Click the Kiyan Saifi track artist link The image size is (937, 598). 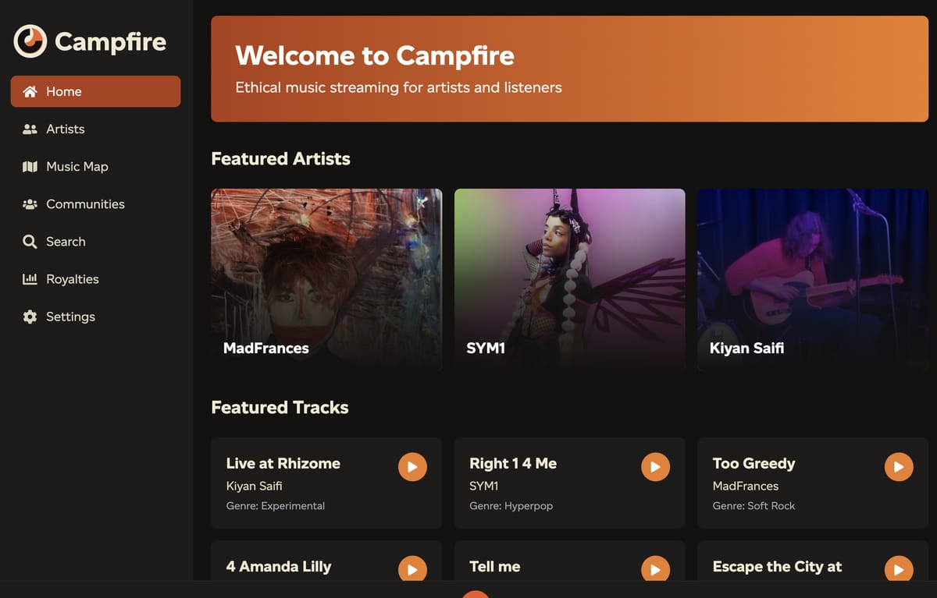point(255,485)
